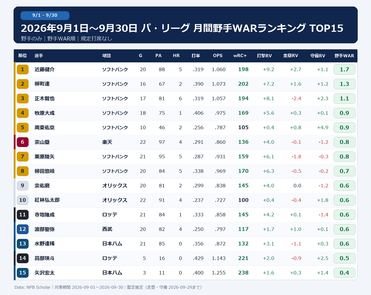This screenshot has width=371, height=295.
Task: Click the wRC+ value 221
Action: point(243,258)
